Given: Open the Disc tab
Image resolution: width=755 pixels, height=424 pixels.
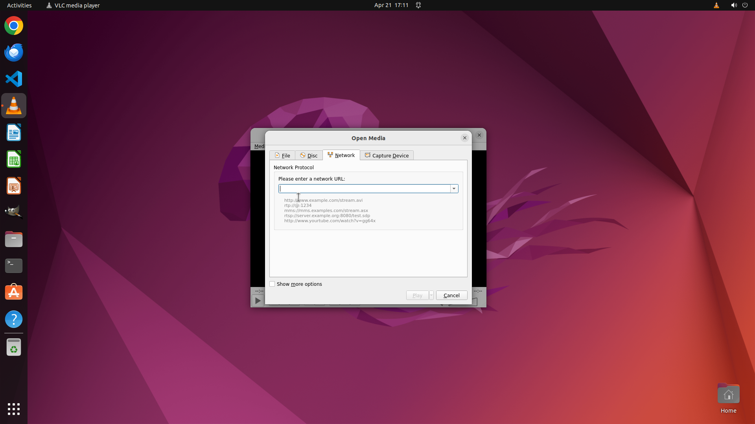Looking at the screenshot, I should (309, 155).
